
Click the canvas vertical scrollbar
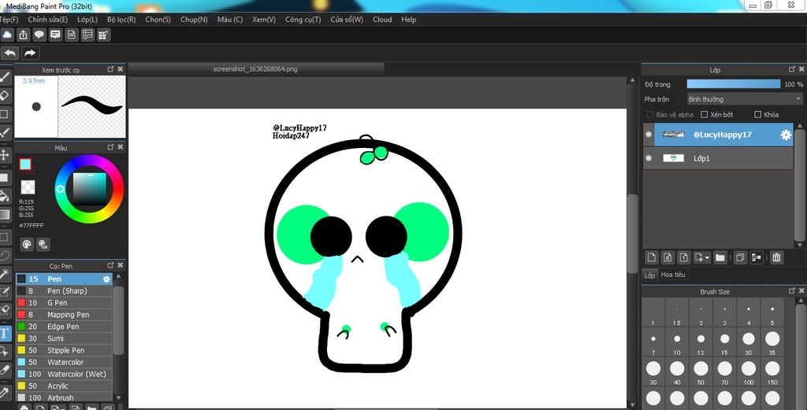tap(633, 234)
